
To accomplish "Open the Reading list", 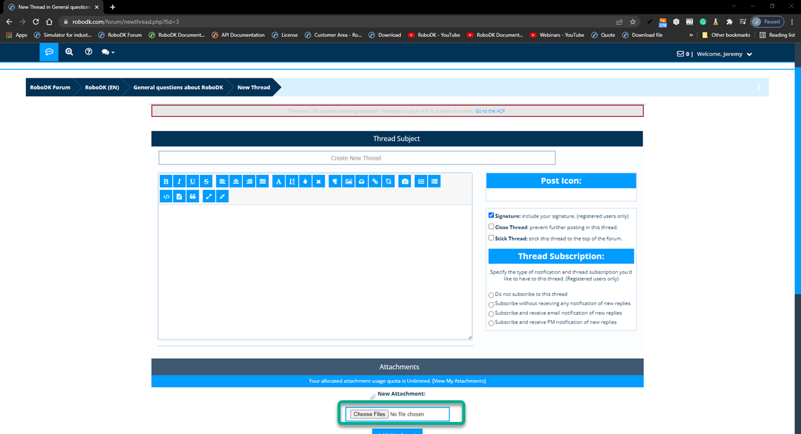I will click(x=777, y=35).
